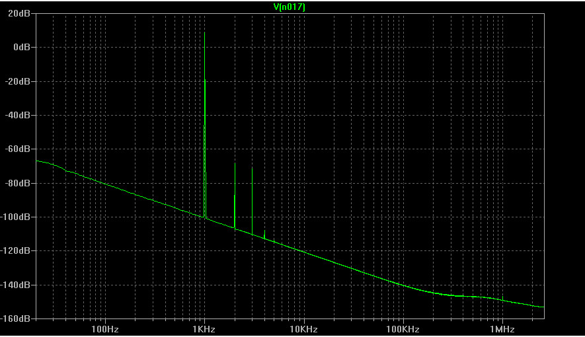Image resolution: width=585 pixels, height=337 pixels.
Task: Click the second harmonic spike at 2KHz
Action: coord(235,196)
